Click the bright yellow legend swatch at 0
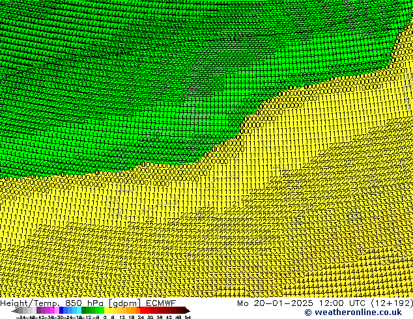The width and height of the screenshot is (413, 319). [106, 310]
